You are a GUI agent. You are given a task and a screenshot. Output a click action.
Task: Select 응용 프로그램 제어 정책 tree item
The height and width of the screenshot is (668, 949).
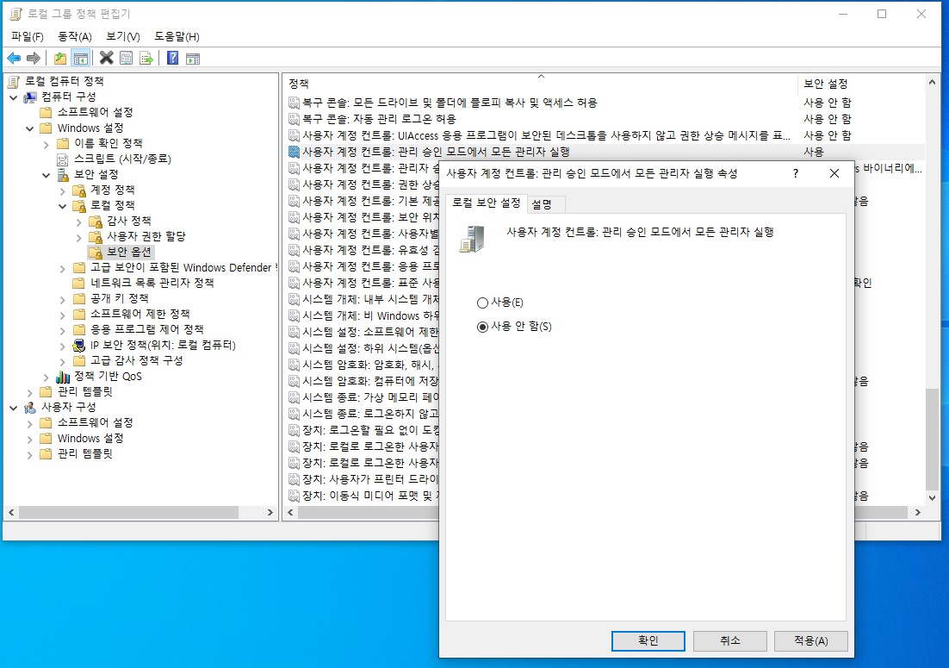(x=146, y=330)
